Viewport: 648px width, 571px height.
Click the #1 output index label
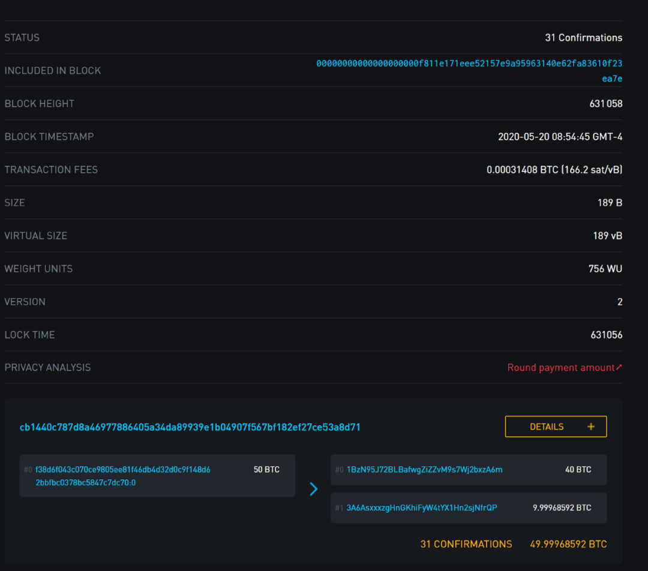339,508
